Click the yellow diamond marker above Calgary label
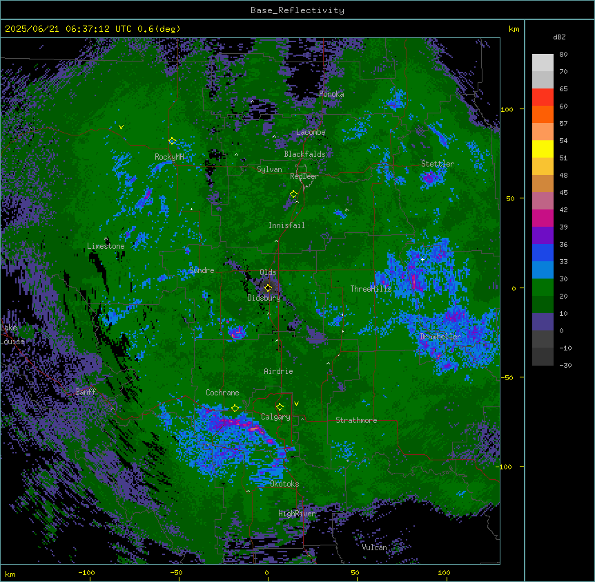Image resolution: width=595 pixels, height=582 pixels. click(280, 407)
